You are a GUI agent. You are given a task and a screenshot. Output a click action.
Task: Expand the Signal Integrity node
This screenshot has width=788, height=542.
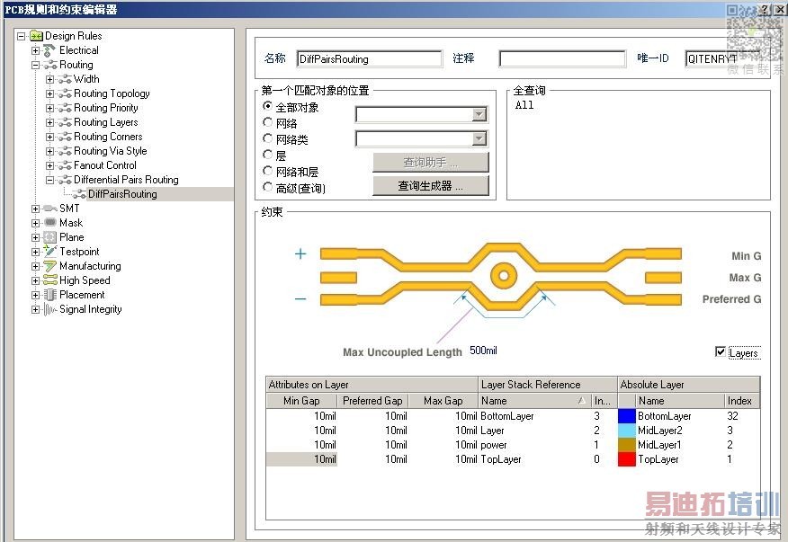35,309
